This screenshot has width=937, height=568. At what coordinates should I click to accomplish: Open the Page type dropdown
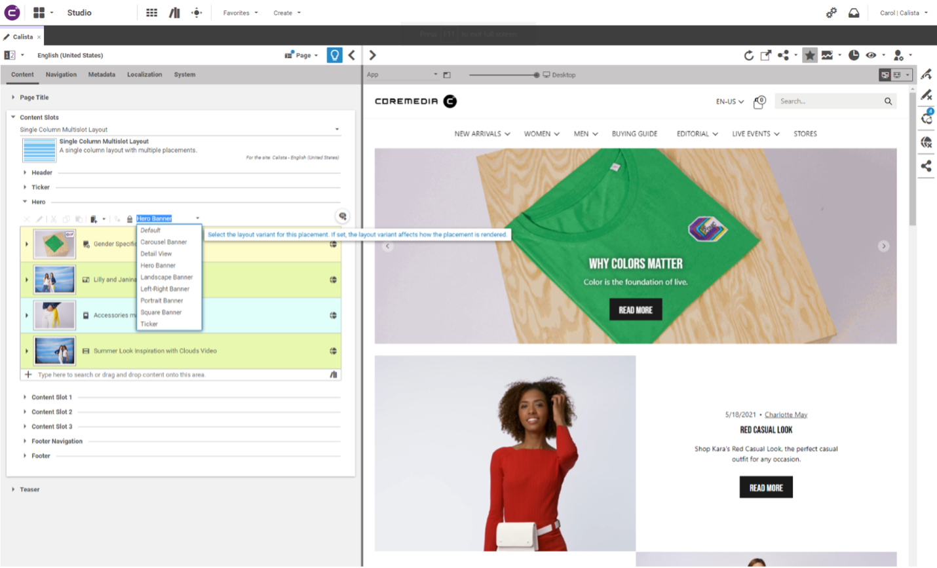301,55
